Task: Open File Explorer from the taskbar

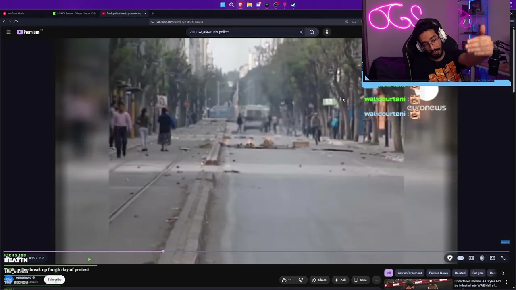Action: click(249, 5)
